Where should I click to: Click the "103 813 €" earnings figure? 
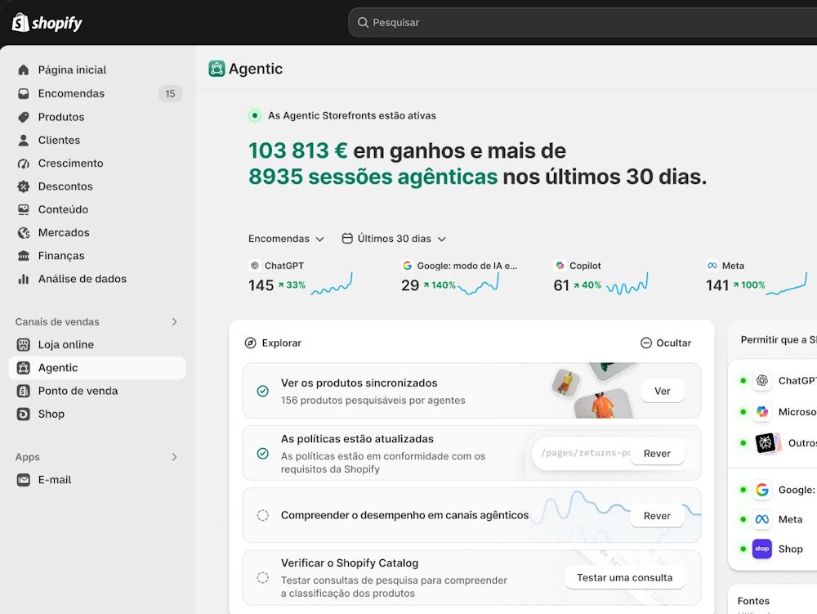pyautogui.click(x=298, y=150)
